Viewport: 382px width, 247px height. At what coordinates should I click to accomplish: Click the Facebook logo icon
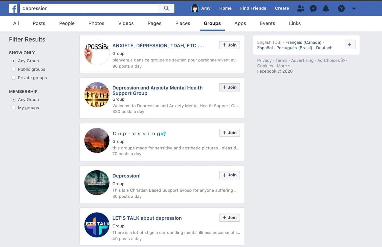coord(13,8)
